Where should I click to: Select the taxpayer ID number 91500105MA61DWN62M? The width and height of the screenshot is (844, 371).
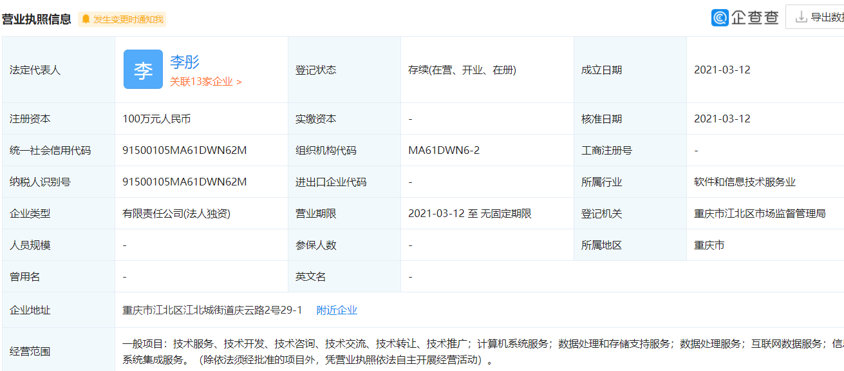(185, 182)
